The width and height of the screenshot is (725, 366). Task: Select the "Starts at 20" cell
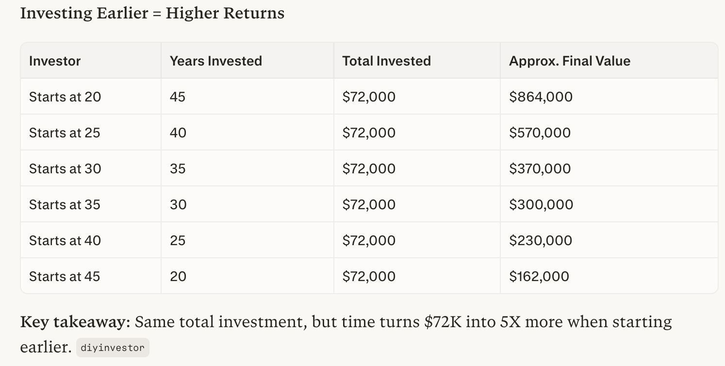(x=65, y=97)
